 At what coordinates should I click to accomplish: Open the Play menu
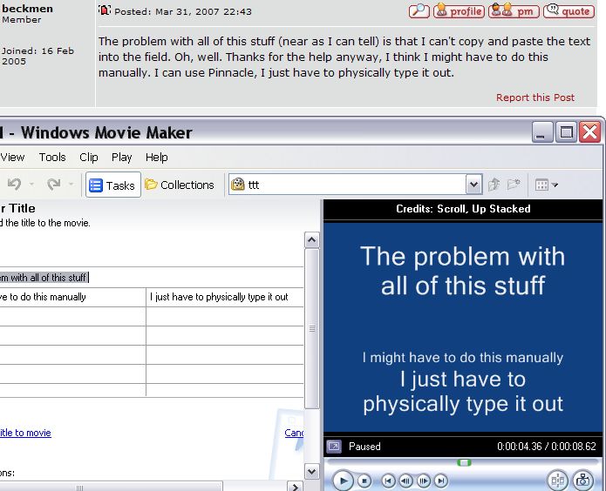tap(121, 157)
